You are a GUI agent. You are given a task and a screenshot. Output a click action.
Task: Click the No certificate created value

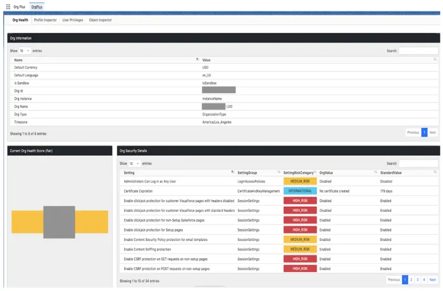pyautogui.click(x=334, y=191)
